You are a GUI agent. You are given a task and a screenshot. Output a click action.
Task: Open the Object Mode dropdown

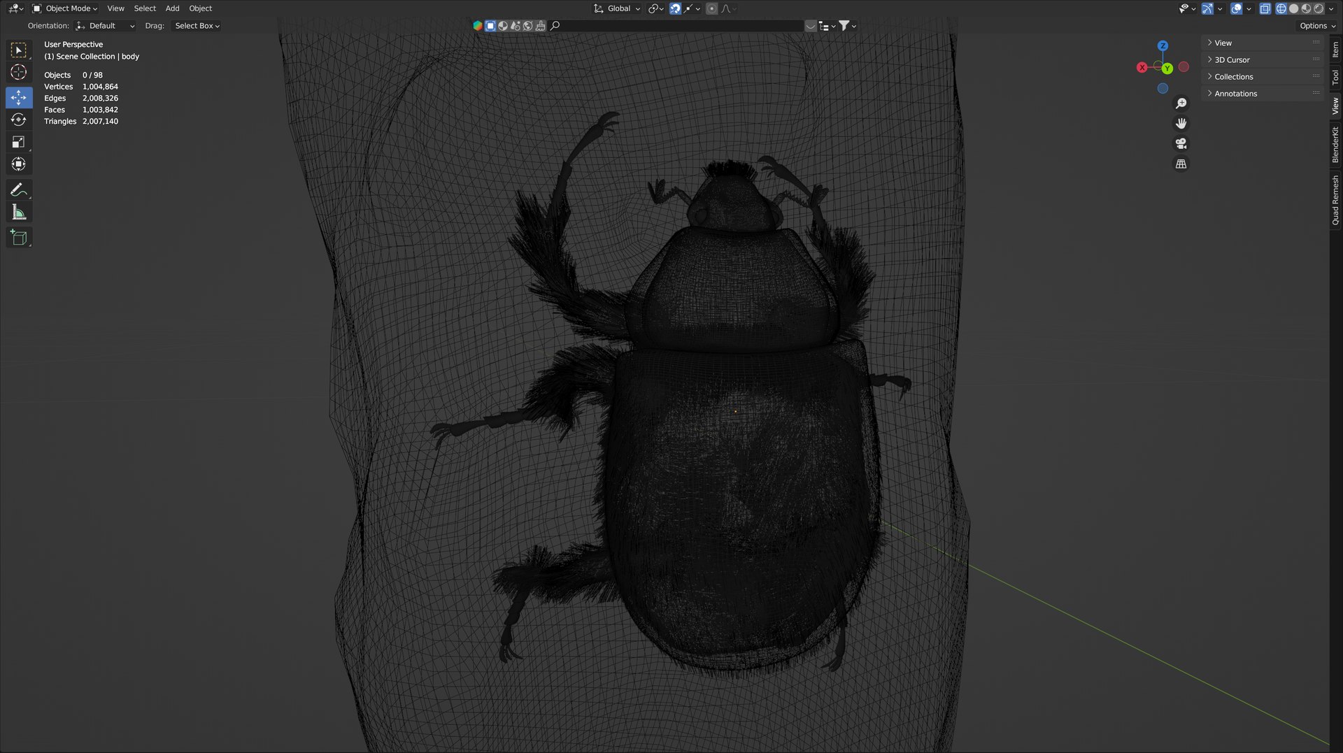(65, 8)
